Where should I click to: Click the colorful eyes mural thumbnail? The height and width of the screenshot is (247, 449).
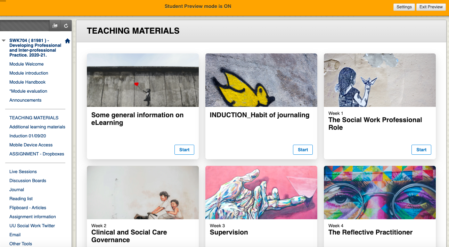pyautogui.click(x=380, y=193)
